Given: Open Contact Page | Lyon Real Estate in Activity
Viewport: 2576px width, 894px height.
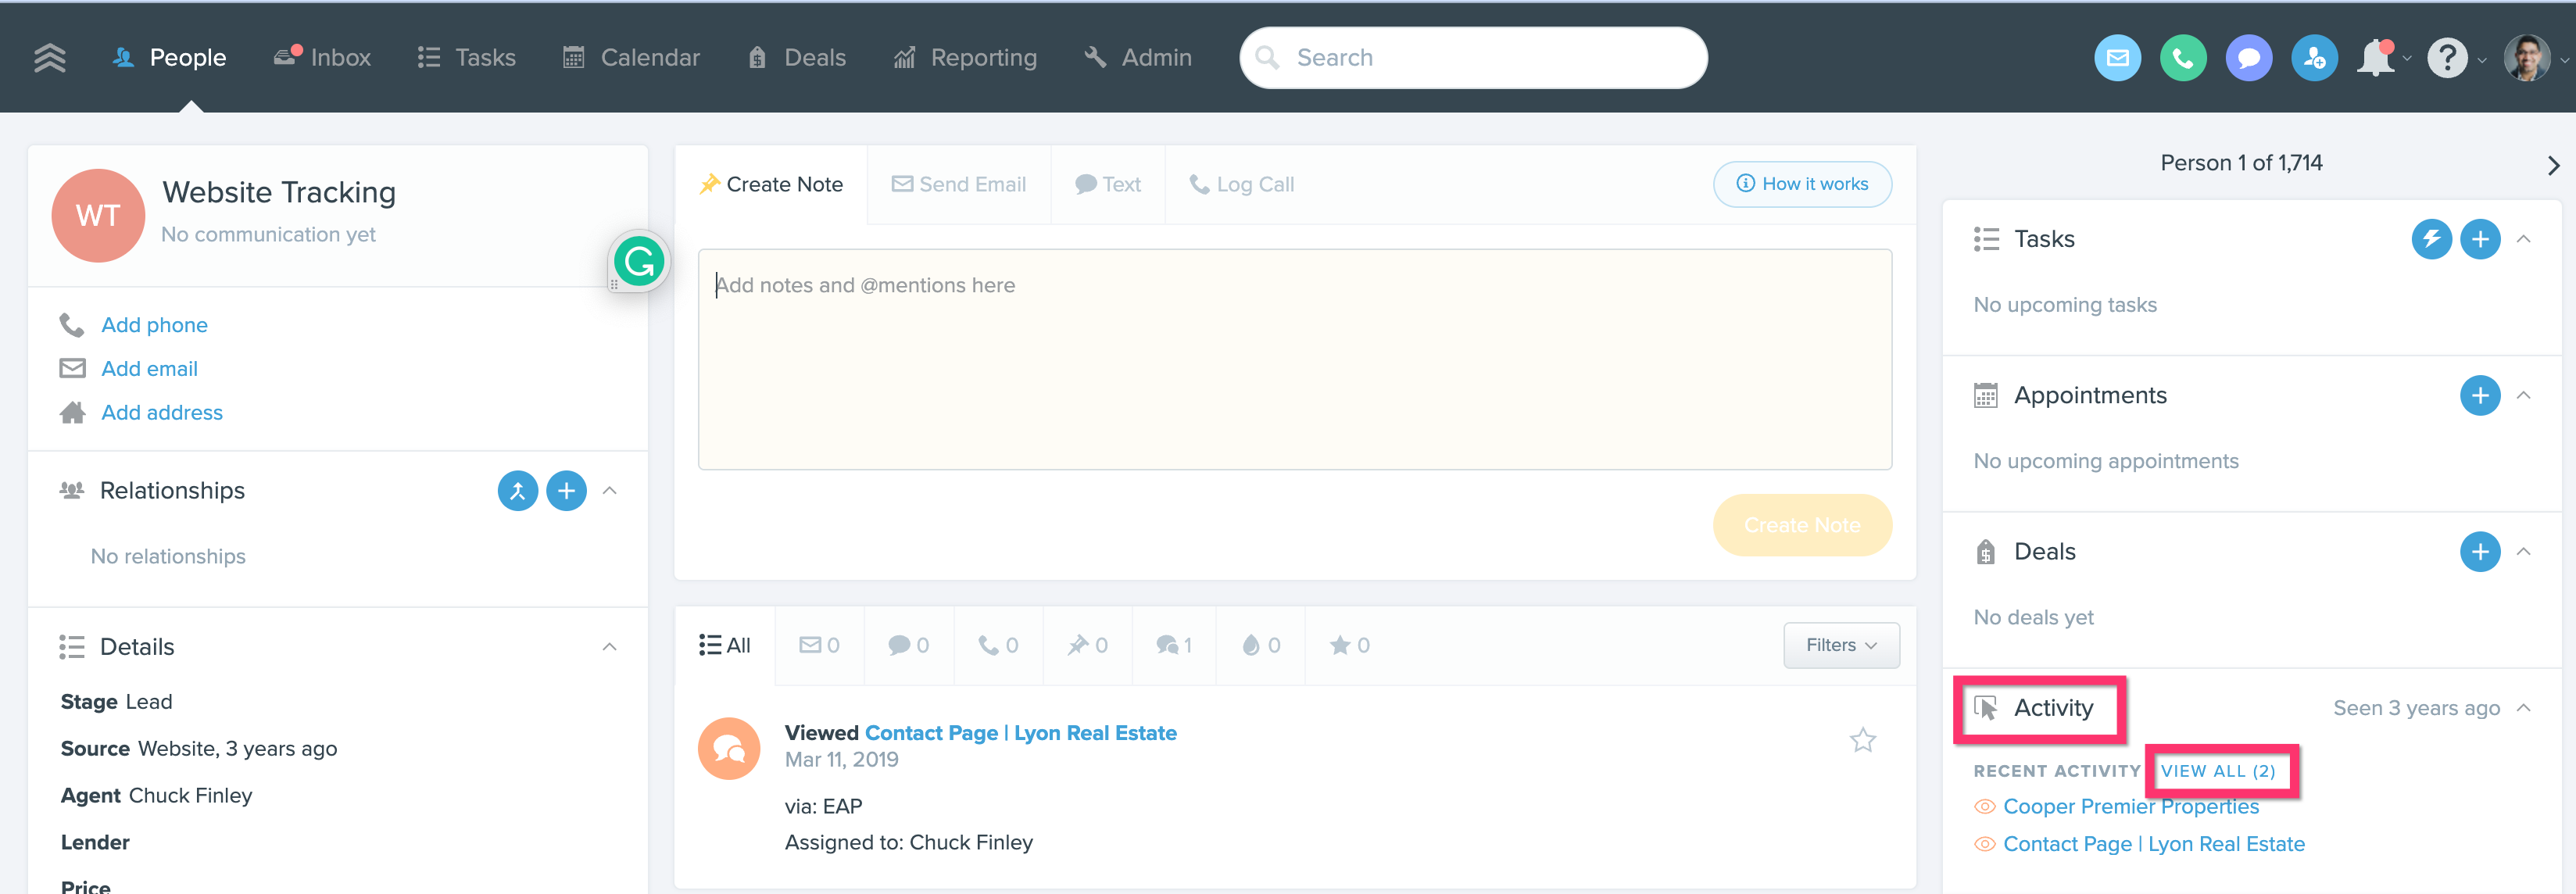Looking at the screenshot, I should pos(2153,844).
